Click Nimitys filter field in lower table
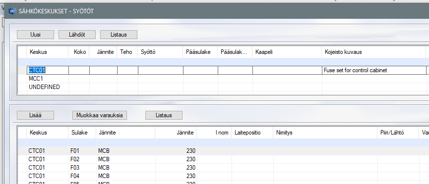 point(325,142)
